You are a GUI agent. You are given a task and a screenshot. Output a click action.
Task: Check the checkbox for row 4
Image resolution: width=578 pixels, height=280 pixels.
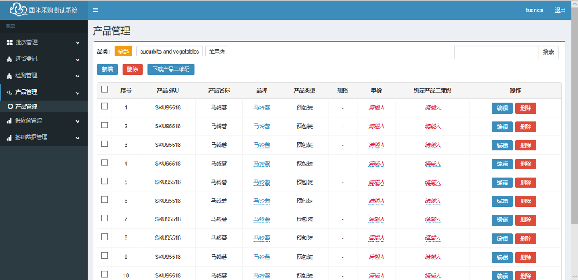click(104, 162)
